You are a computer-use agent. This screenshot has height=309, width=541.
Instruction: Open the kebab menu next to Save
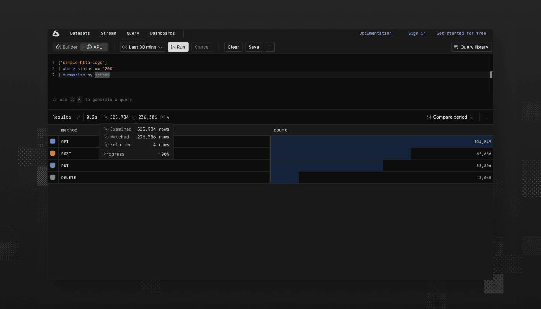coord(269,47)
